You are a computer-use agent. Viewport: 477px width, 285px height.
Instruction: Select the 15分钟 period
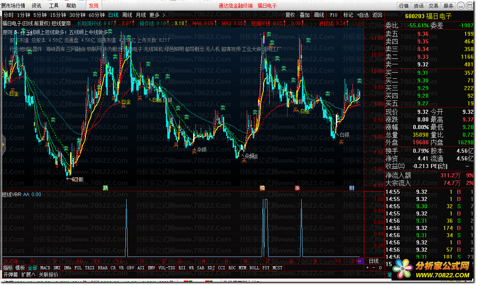pyautogui.click(x=58, y=15)
